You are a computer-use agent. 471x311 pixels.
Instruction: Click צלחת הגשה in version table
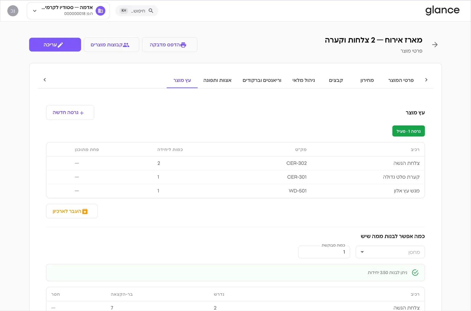[406, 163]
